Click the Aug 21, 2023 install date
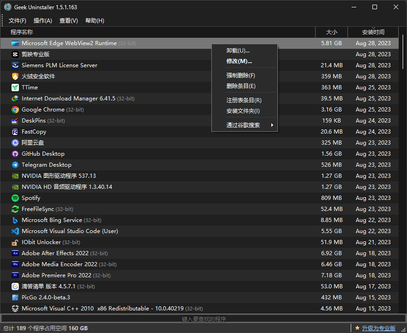This screenshot has width=407, height=333. click(x=373, y=242)
